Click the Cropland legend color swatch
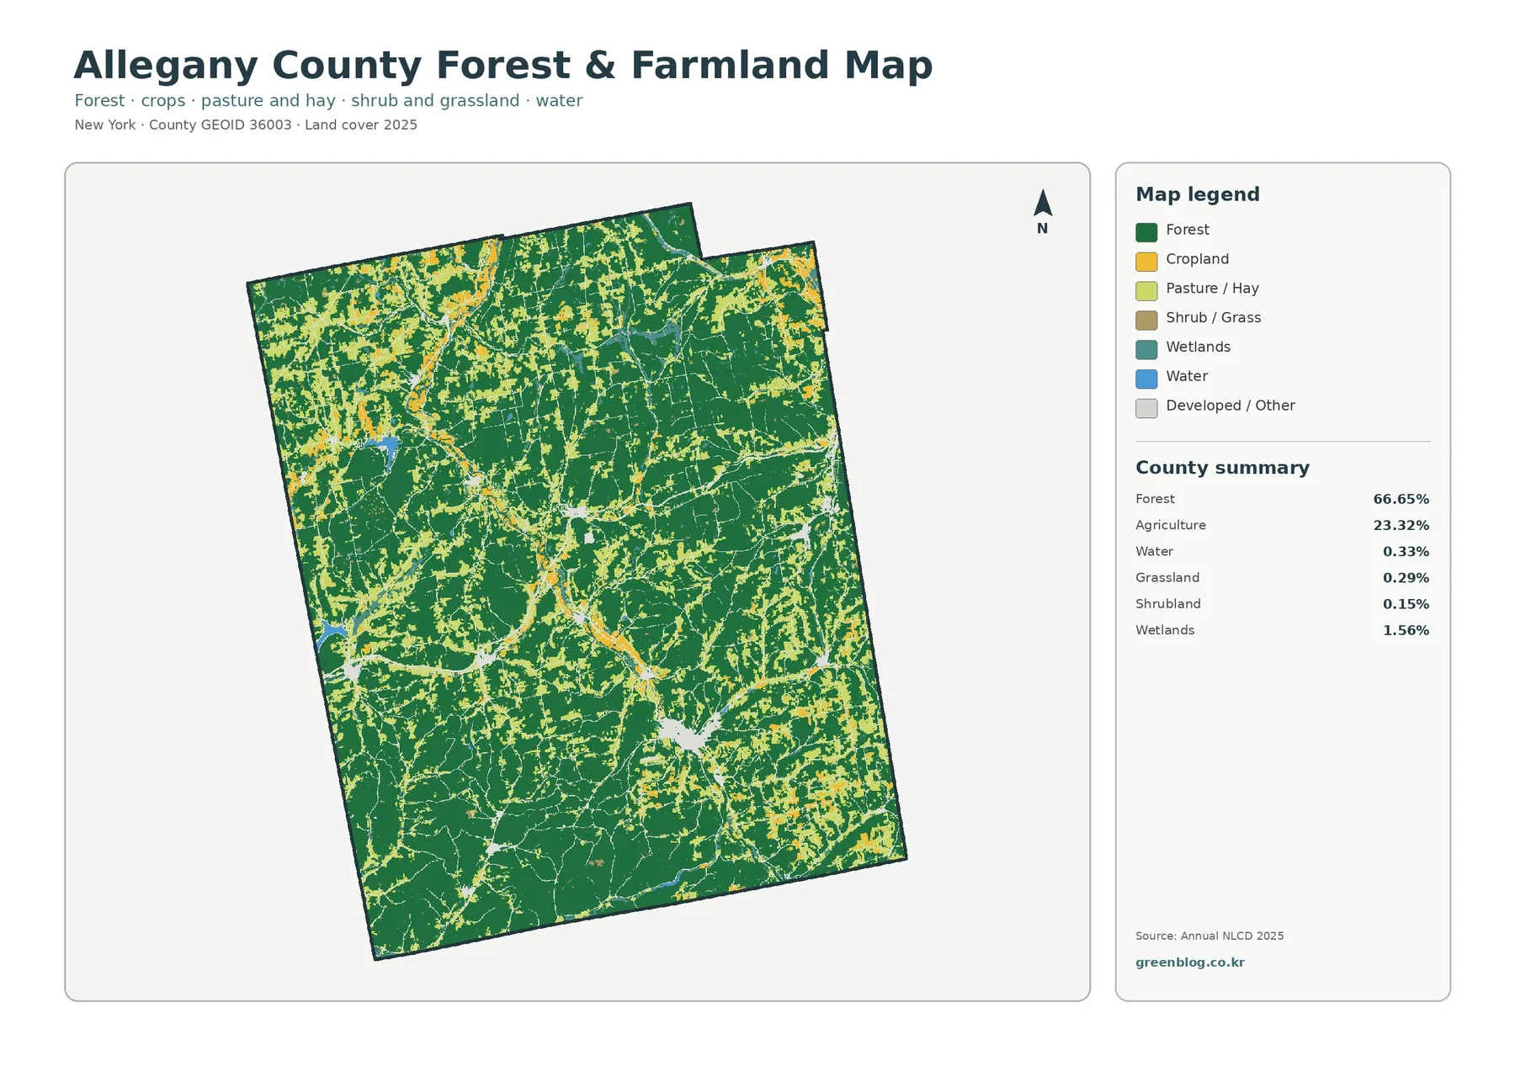This screenshot has width=1515, height=1071. pos(1146,262)
